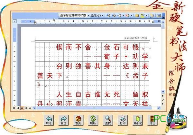Viewport: 193px width, 135px height.
Task: Click the 后退 (Back) button
Action: pos(49,120)
